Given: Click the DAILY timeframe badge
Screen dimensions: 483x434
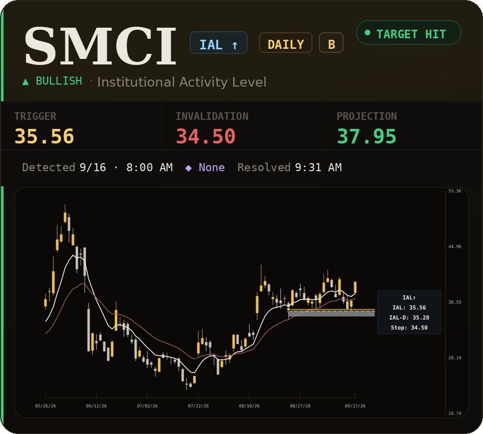Looking at the screenshot, I should 286,42.
